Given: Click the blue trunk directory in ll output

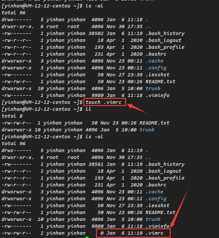Looking at the screenshot, I should coord(147,130).
